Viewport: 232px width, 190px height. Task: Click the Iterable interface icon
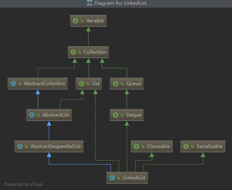[75, 21]
